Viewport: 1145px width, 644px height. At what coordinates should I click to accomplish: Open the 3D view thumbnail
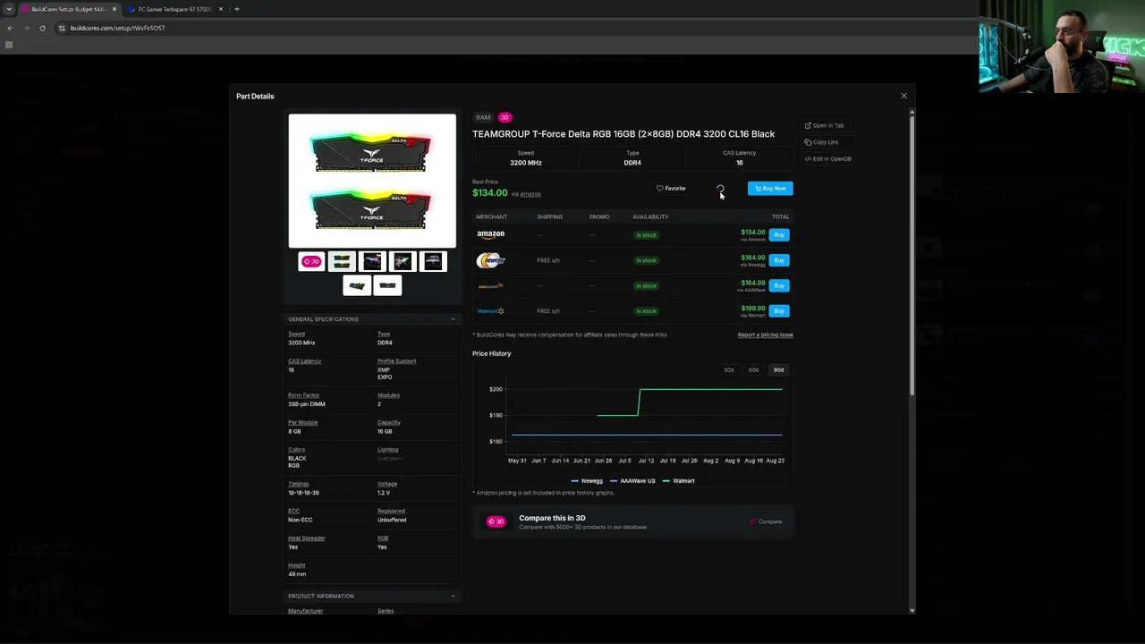click(311, 261)
